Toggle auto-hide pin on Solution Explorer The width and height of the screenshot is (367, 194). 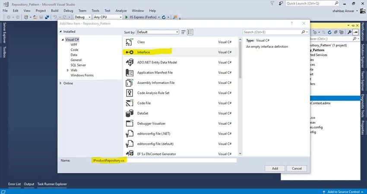[x=353, y=25]
